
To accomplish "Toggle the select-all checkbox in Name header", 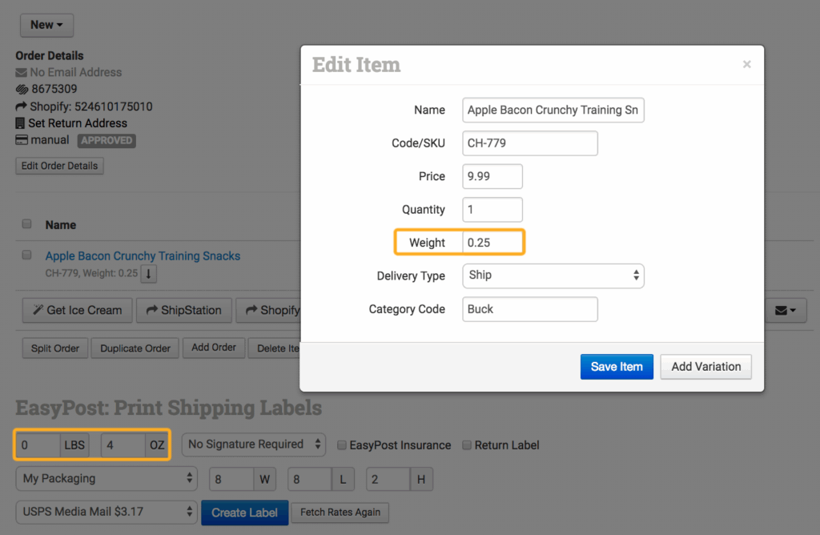I will 27,224.
